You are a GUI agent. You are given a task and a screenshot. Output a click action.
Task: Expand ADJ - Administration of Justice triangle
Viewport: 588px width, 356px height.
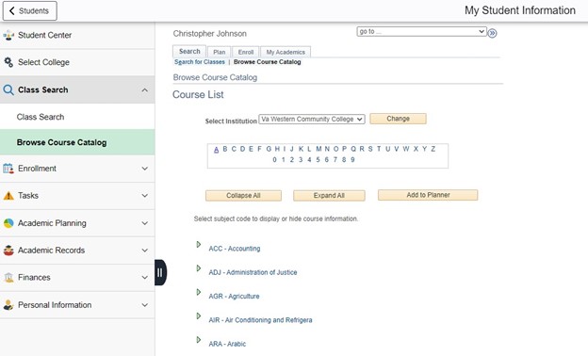click(x=199, y=268)
